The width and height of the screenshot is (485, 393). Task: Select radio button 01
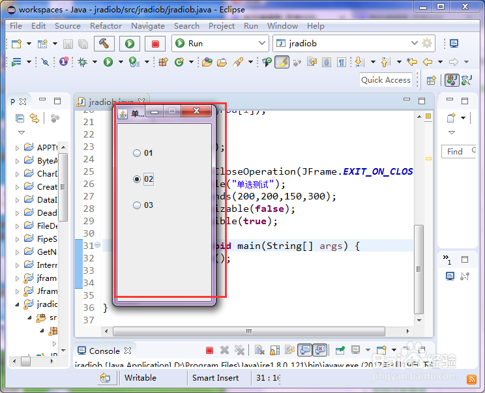pyautogui.click(x=137, y=153)
